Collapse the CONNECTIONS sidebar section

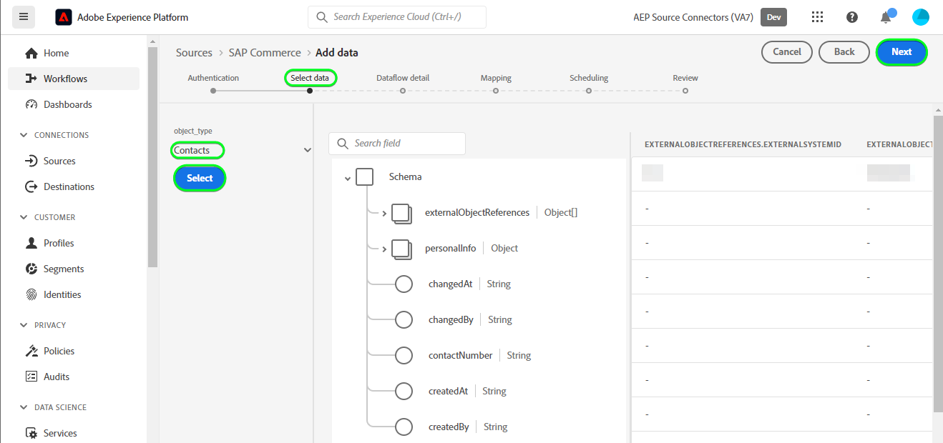[x=24, y=135]
